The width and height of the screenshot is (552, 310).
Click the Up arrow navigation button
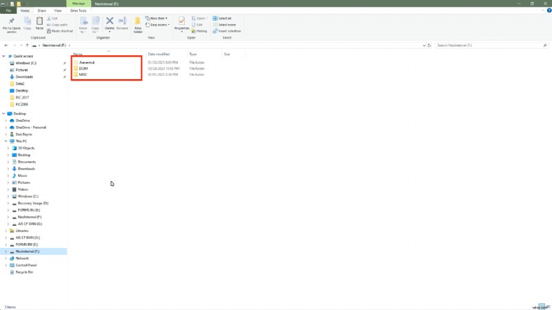28,45
